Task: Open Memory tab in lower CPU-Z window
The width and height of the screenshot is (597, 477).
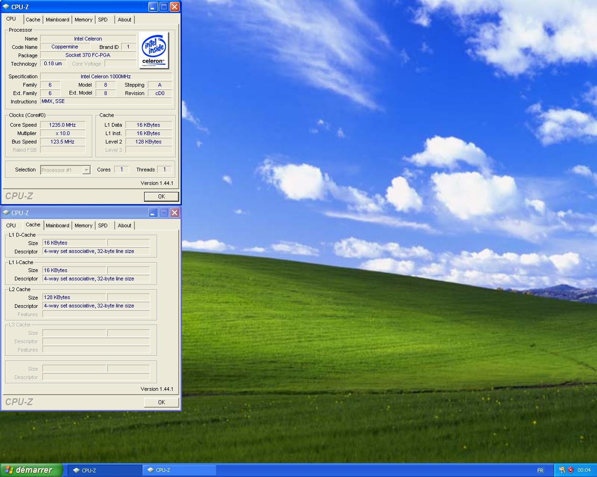Action: pos(83,225)
